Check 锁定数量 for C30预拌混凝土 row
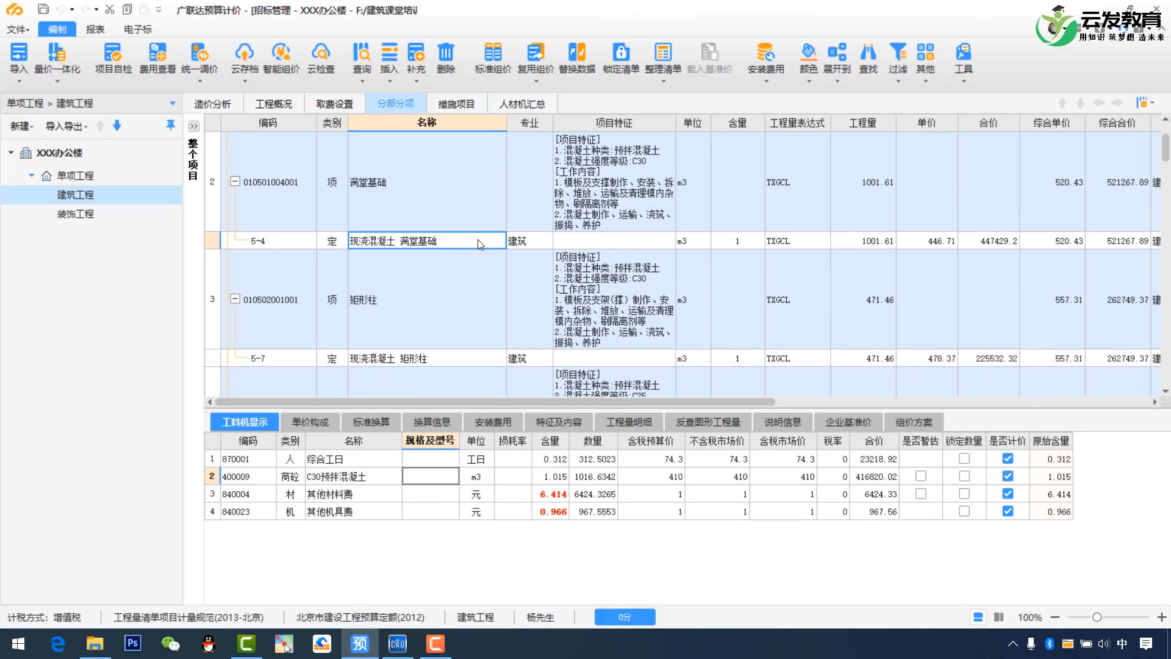Image resolution: width=1171 pixels, height=659 pixels. 964,476
